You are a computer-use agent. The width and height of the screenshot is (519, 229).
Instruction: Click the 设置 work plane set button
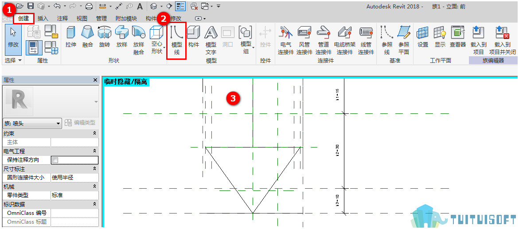pyautogui.click(x=423, y=36)
